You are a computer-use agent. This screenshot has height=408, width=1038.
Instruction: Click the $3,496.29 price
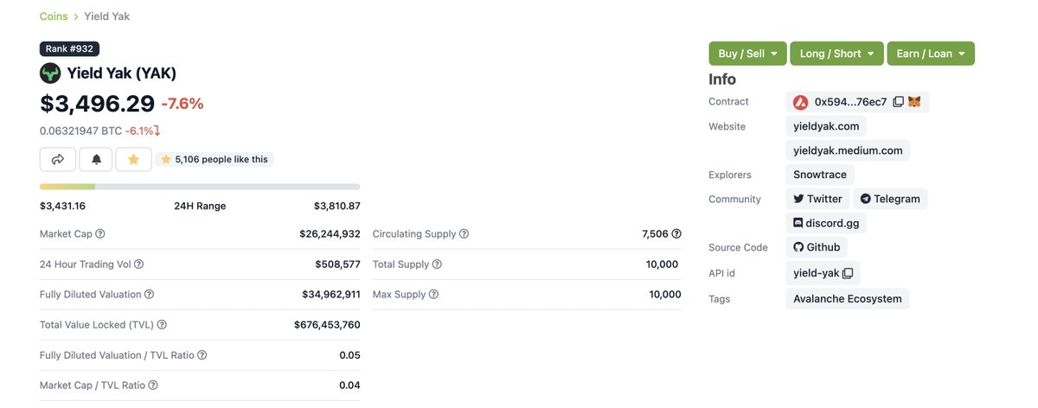click(x=97, y=104)
